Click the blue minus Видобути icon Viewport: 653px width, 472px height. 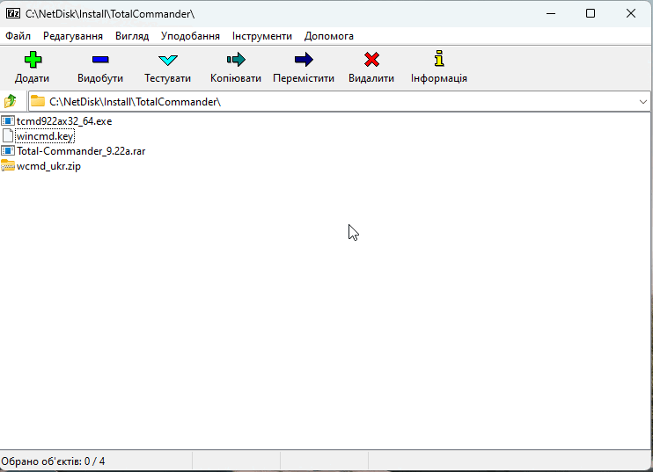click(100, 60)
